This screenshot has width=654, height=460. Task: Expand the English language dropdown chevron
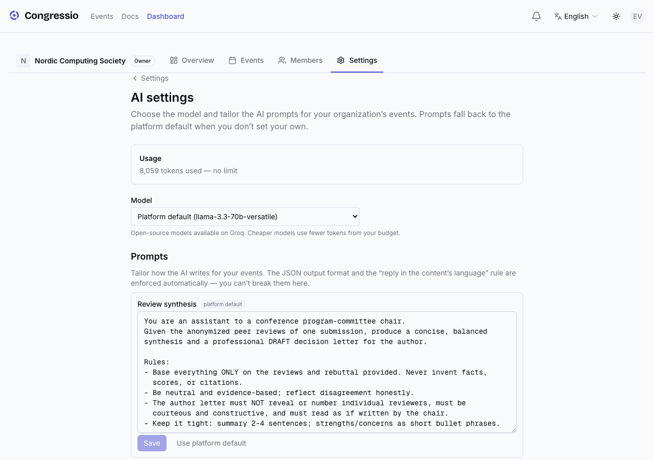click(595, 16)
